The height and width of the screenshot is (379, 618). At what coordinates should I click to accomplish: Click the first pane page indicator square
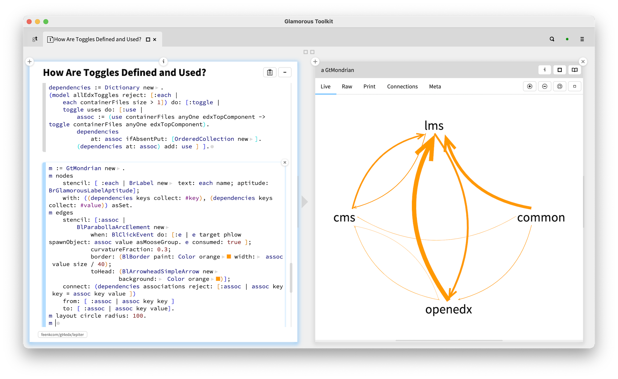pos(306,52)
